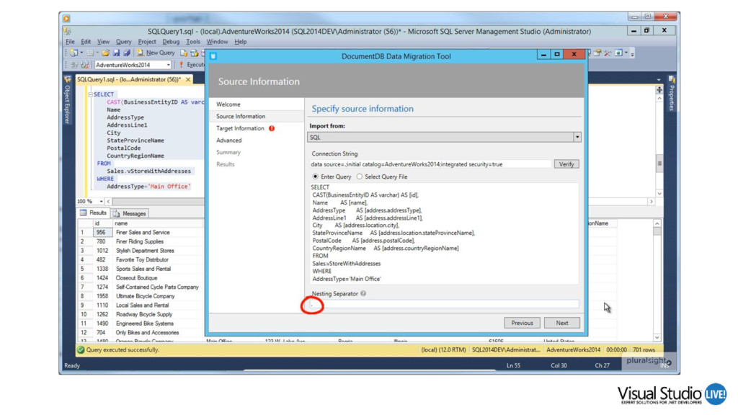Image resolution: width=738 pixels, height=415 pixels.
Task: Open the Object Explorer side panel tab
Action: [x=67, y=101]
